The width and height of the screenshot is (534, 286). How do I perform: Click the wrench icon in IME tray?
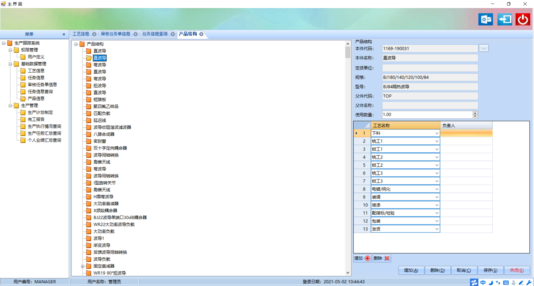pyautogui.click(x=529, y=282)
